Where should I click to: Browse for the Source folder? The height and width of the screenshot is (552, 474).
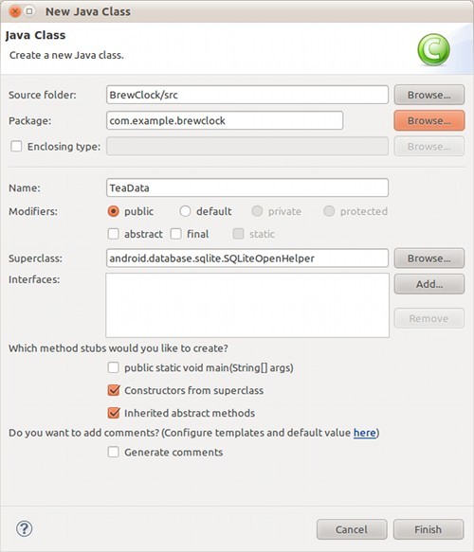click(x=428, y=95)
